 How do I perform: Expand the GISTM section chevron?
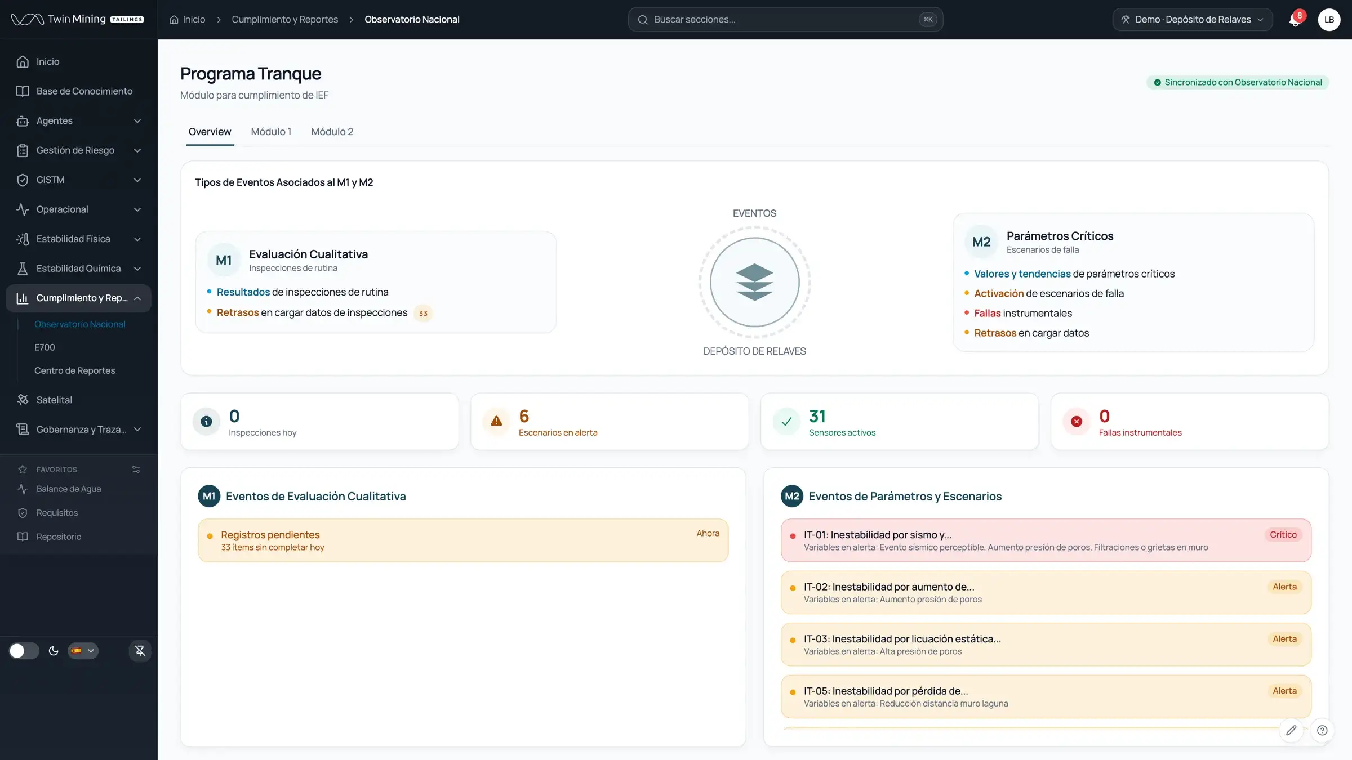pyautogui.click(x=137, y=180)
